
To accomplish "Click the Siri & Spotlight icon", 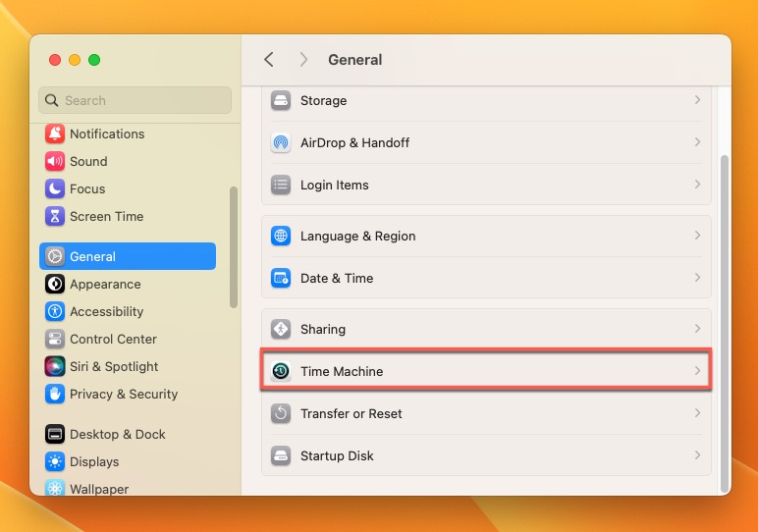I will [55, 367].
